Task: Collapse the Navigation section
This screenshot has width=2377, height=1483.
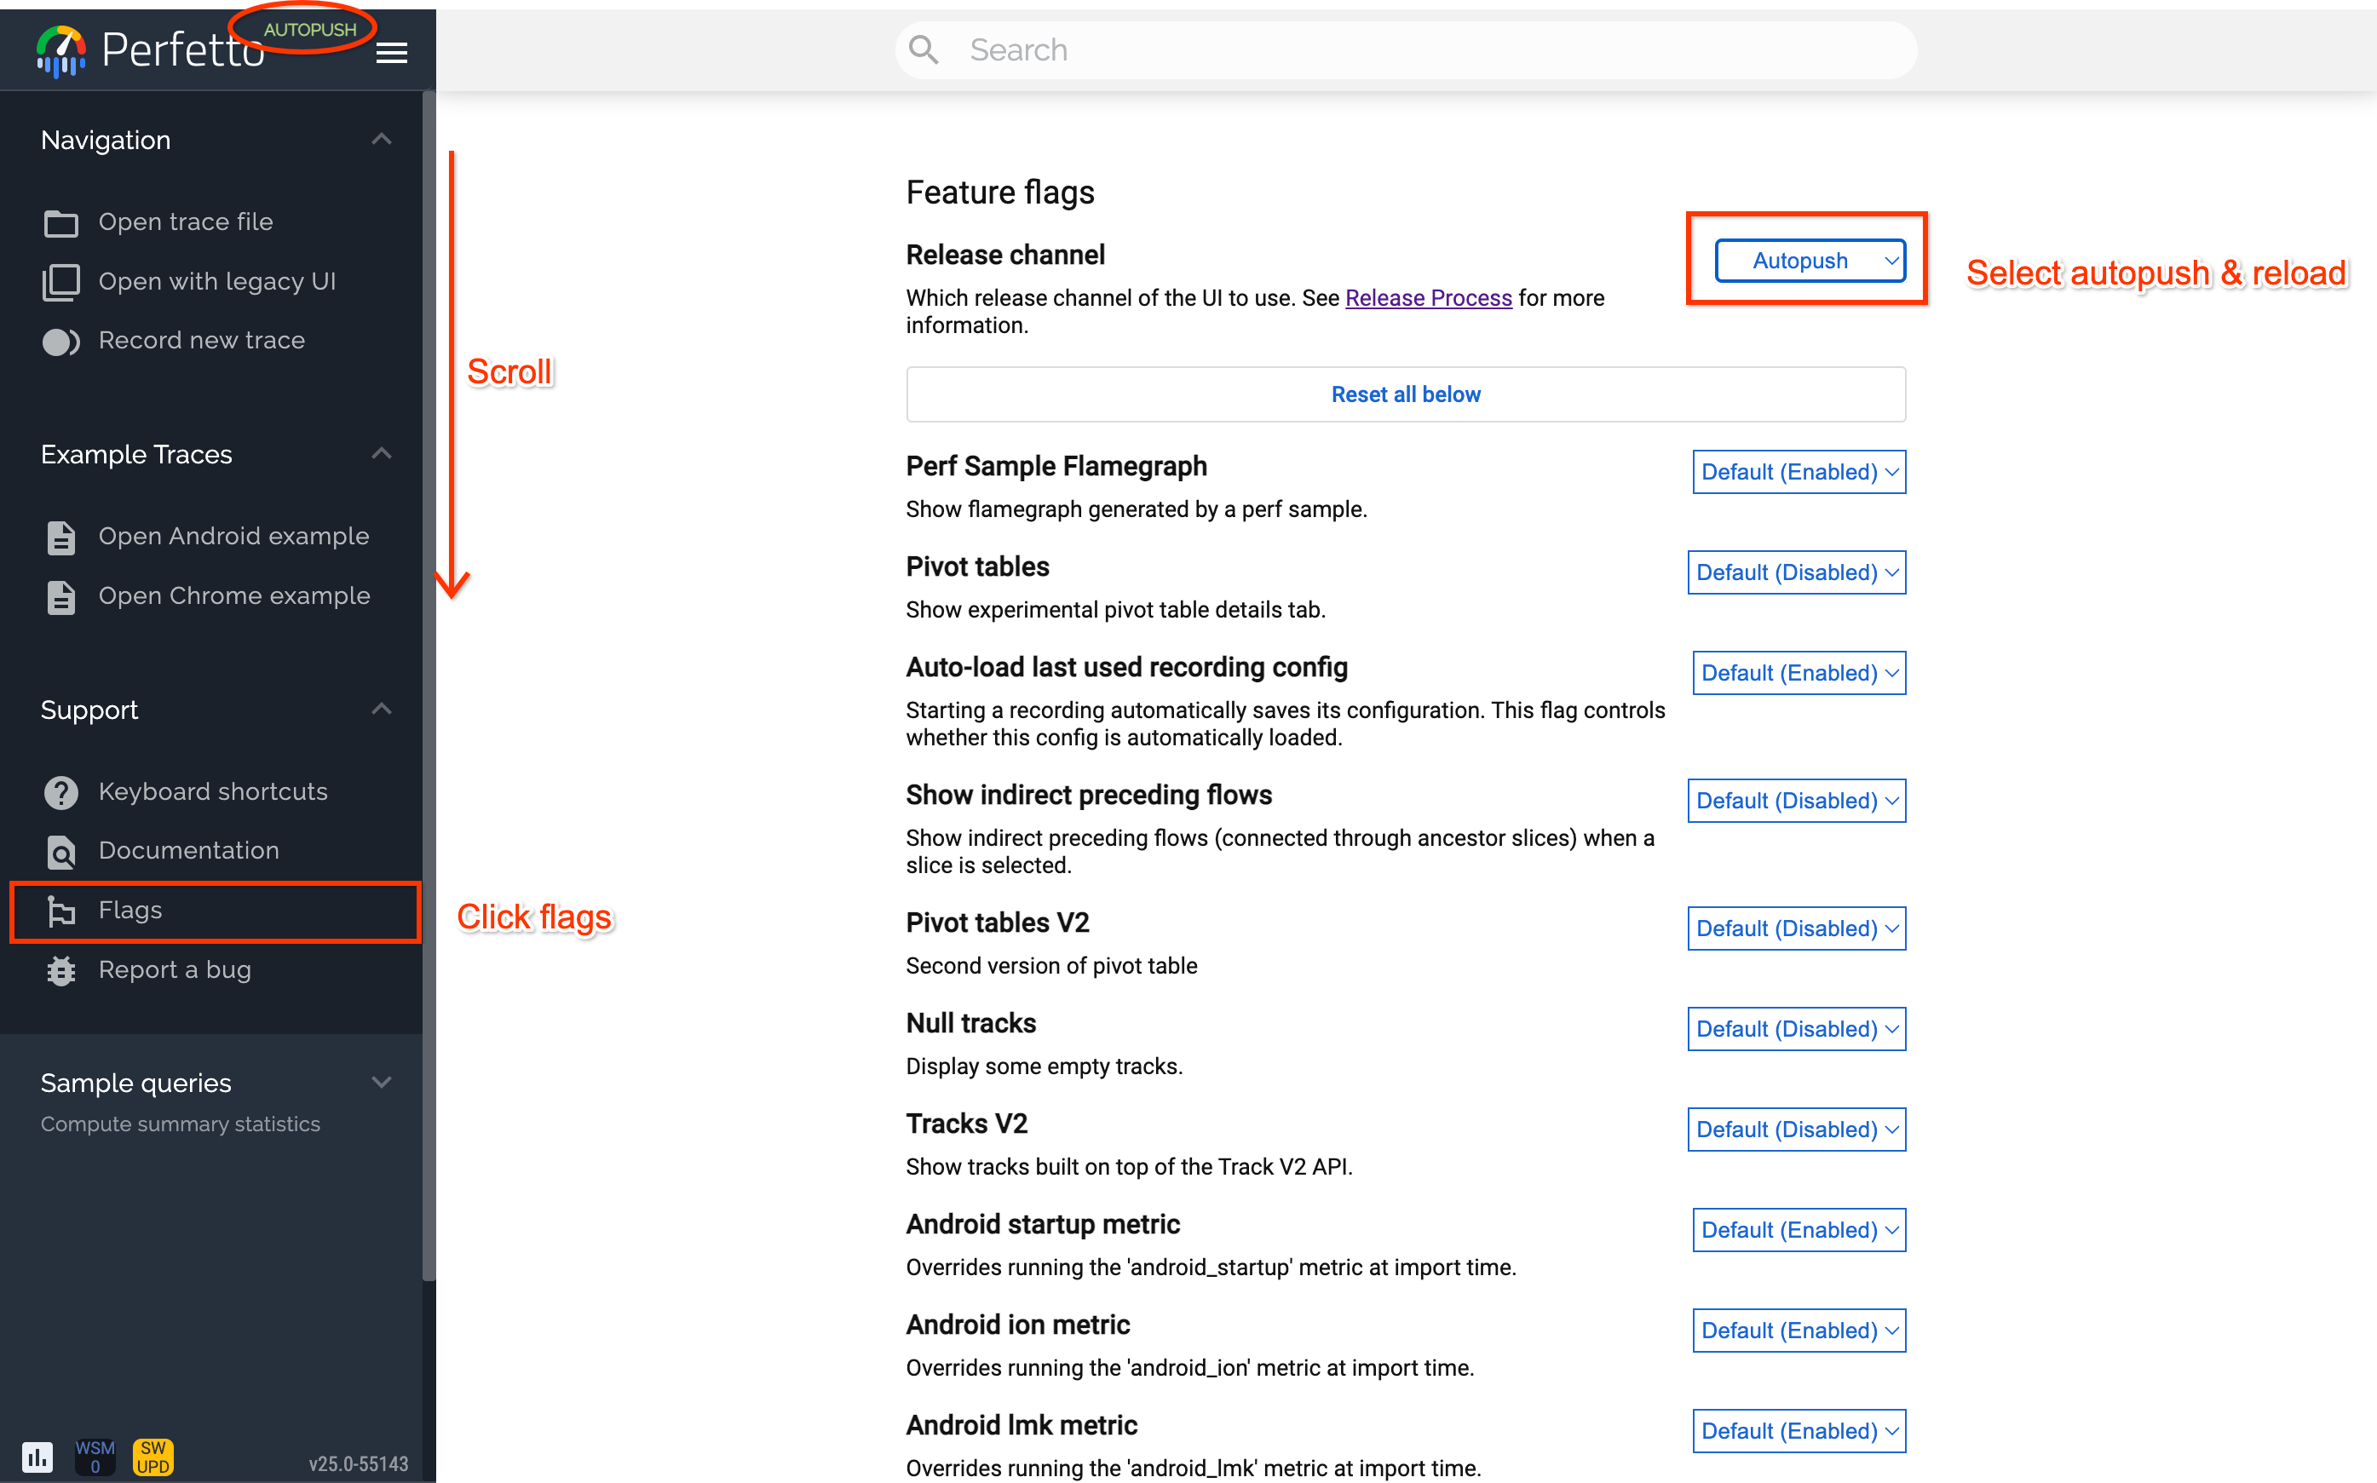Action: point(382,138)
